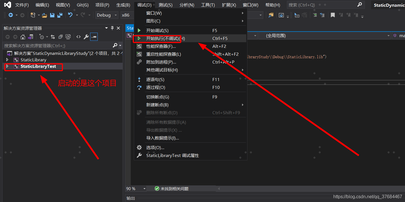Viewport: 405px width, 202px height.
Task: Select 开始执行(不调试) menu entry
Action: coord(191,39)
